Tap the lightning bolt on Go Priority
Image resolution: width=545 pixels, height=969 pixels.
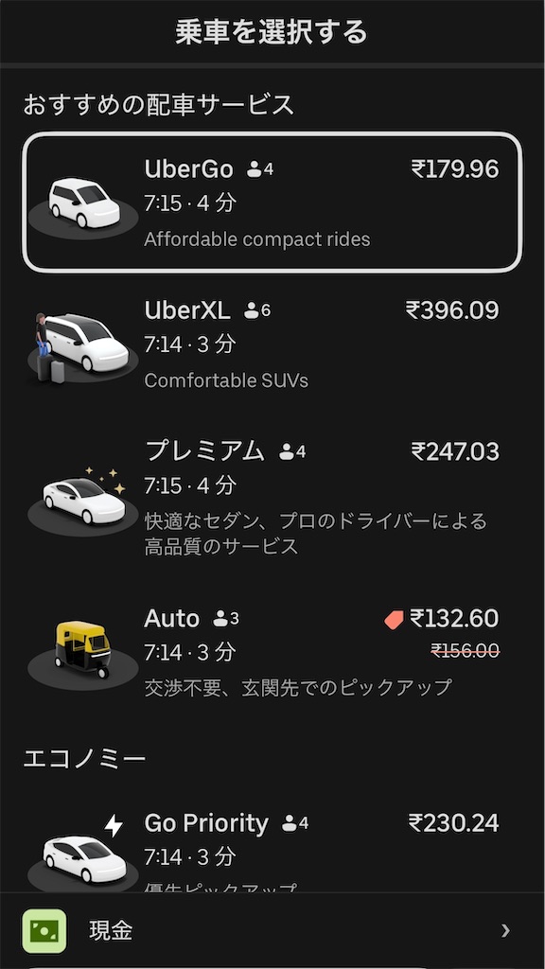pyautogui.click(x=114, y=825)
